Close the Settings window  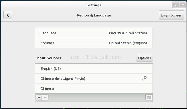click(183, 5)
